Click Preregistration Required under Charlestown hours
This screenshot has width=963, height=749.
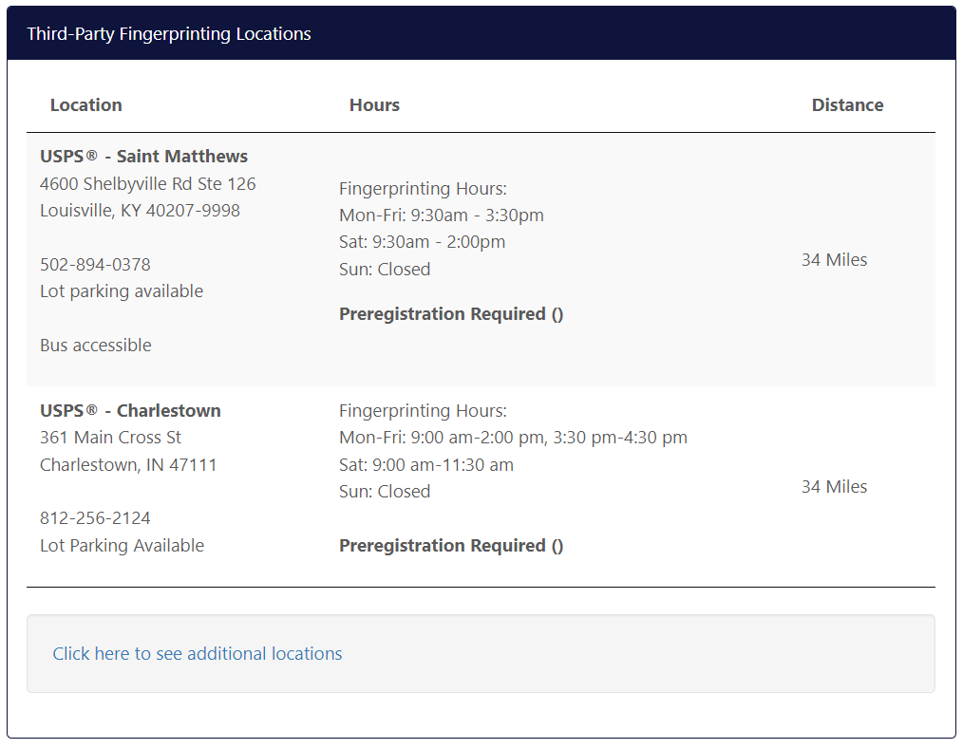point(451,546)
